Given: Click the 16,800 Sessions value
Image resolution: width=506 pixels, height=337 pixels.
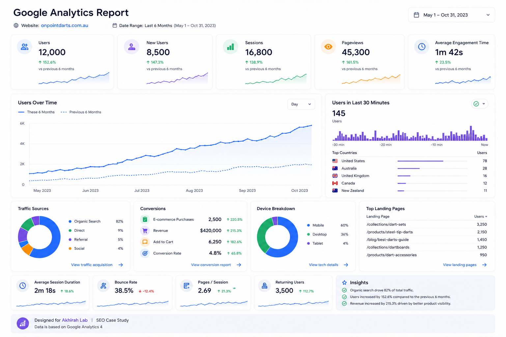Looking at the screenshot, I should coord(259,52).
